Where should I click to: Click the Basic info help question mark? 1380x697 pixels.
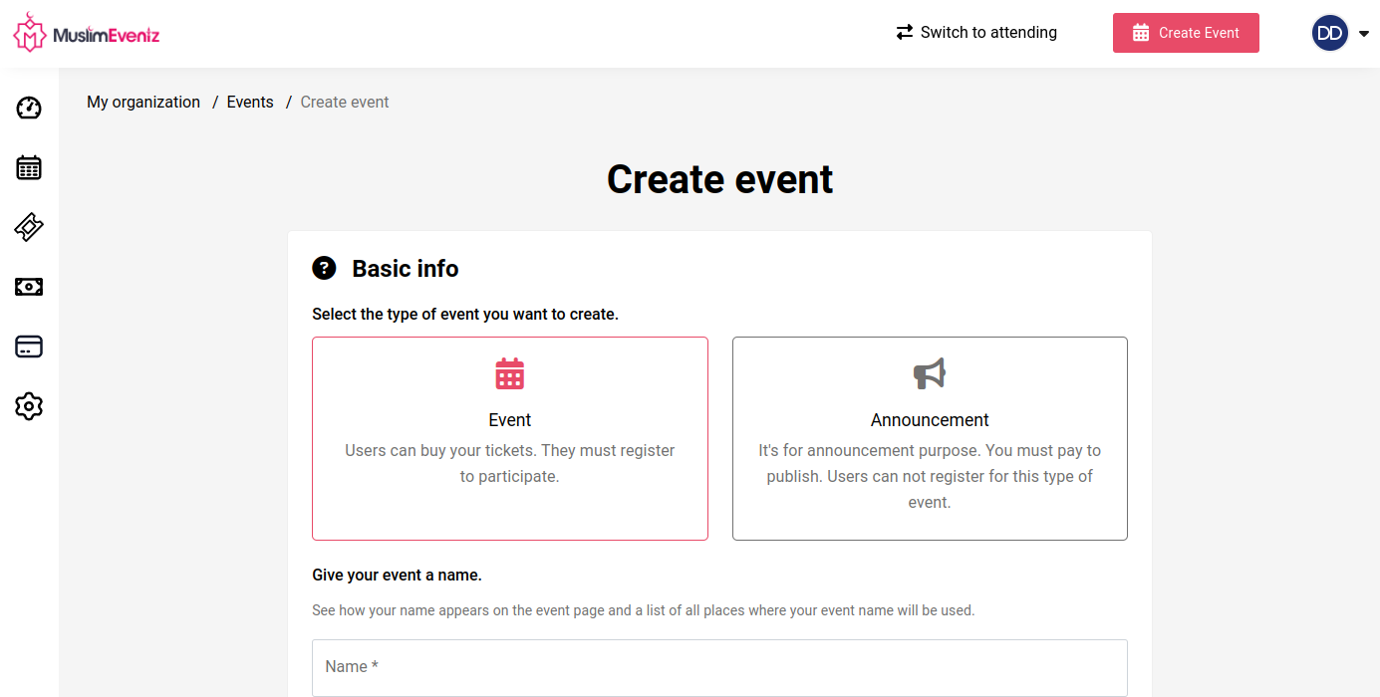coord(326,268)
